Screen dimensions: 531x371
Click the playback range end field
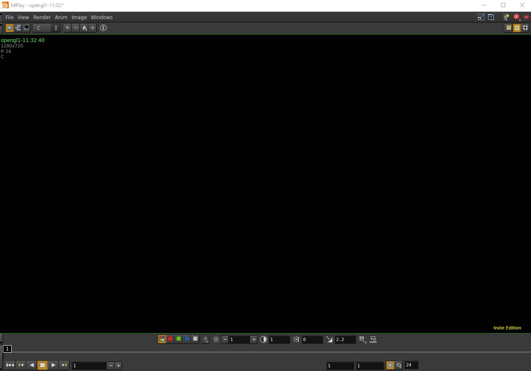tap(370, 366)
